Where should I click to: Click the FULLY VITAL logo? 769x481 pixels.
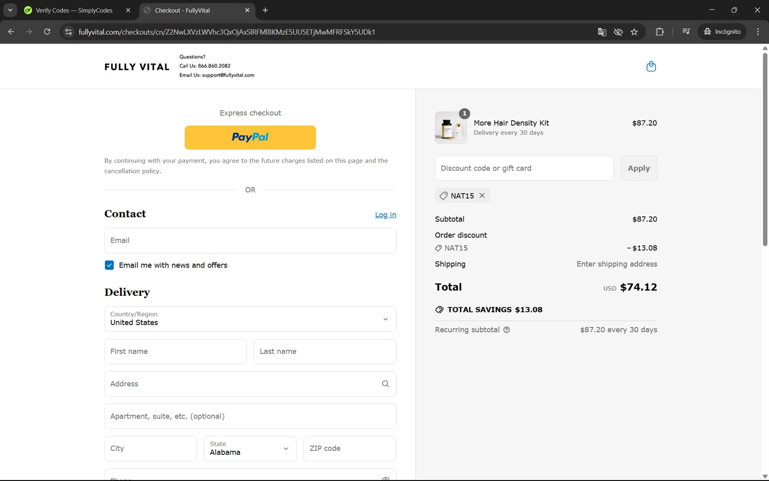click(x=137, y=67)
